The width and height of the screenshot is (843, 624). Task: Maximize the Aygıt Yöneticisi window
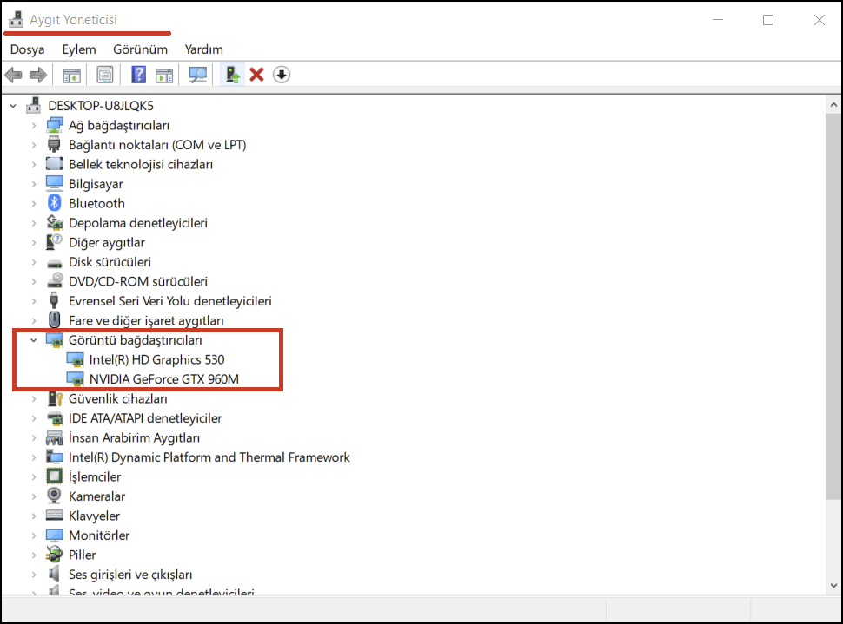point(768,20)
